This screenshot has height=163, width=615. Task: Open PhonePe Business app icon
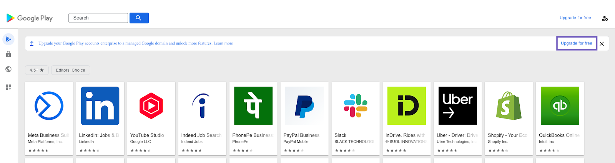[x=253, y=106]
